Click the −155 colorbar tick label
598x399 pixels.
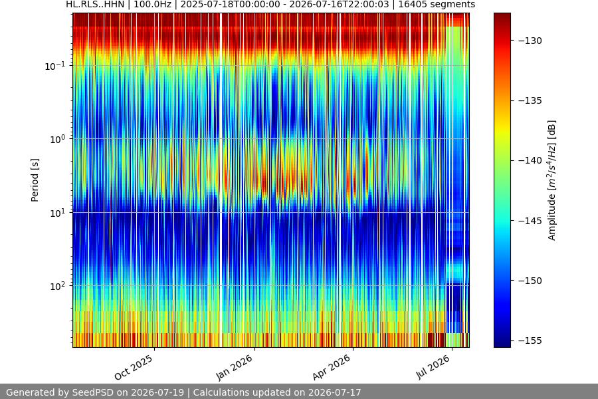coord(530,340)
